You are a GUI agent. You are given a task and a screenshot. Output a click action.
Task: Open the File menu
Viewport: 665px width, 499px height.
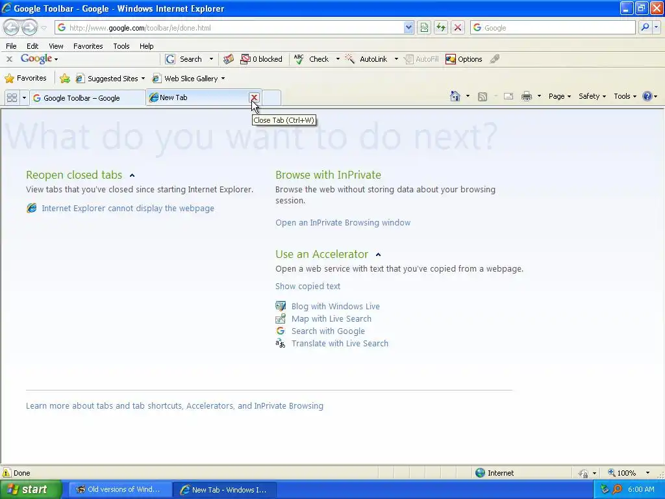click(12, 46)
